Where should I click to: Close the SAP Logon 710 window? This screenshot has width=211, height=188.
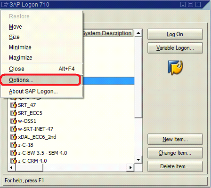tap(198, 5)
